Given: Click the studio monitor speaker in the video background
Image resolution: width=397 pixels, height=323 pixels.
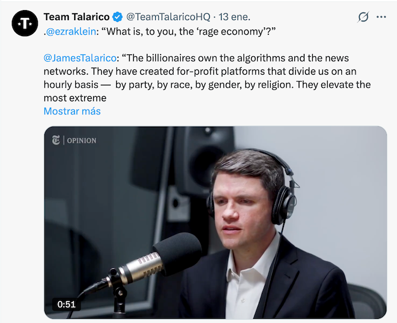Looking at the screenshot, I should pyautogui.click(x=196, y=160).
